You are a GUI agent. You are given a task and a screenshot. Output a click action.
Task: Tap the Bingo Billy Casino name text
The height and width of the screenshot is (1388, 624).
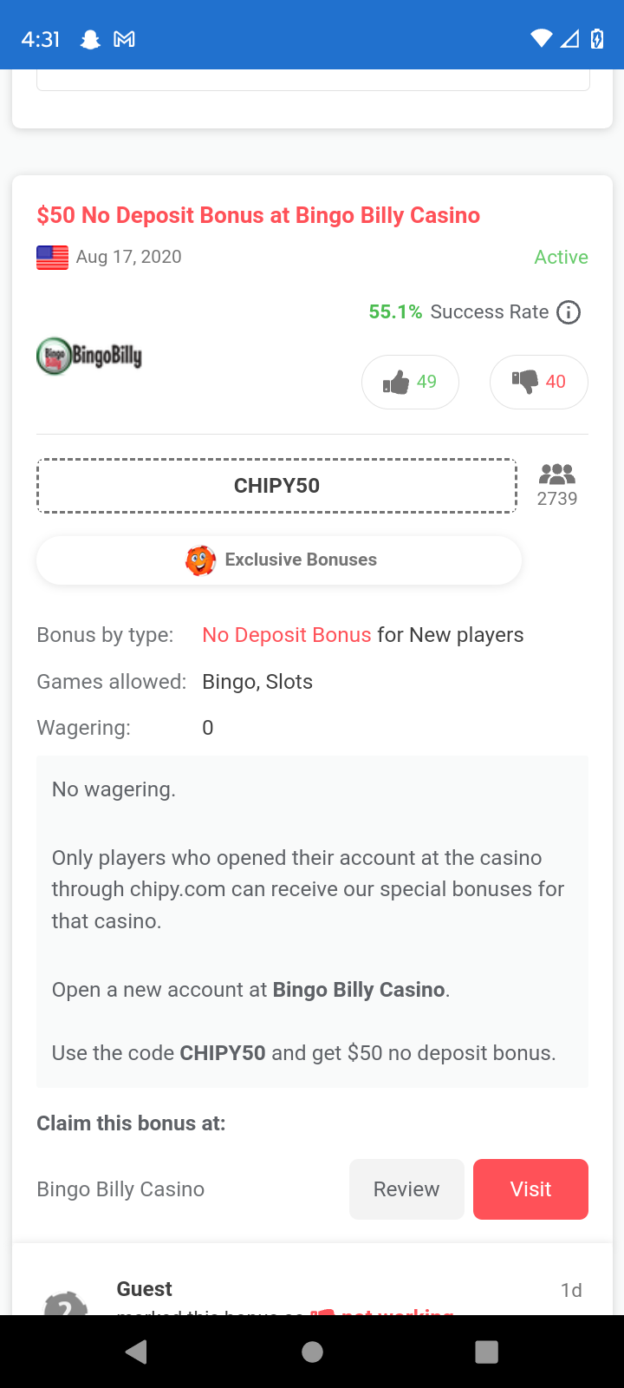point(120,1189)
